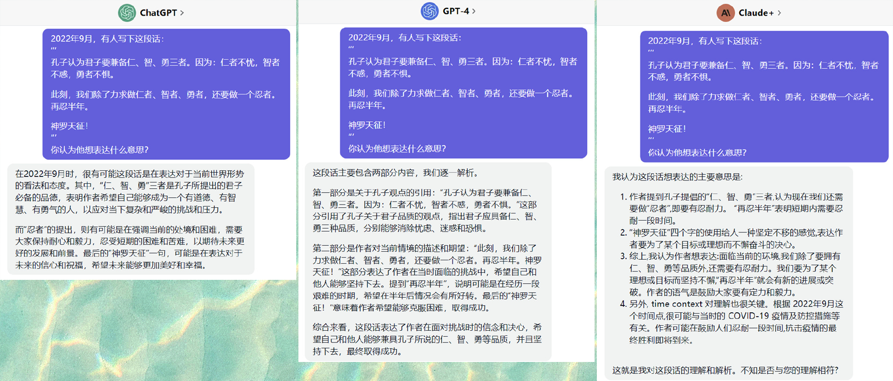This screenshot has height=381, width=893.
Task: Click "你认为他想表达什么意思?" in GPT-4 panel
Action: click(397, 149)
